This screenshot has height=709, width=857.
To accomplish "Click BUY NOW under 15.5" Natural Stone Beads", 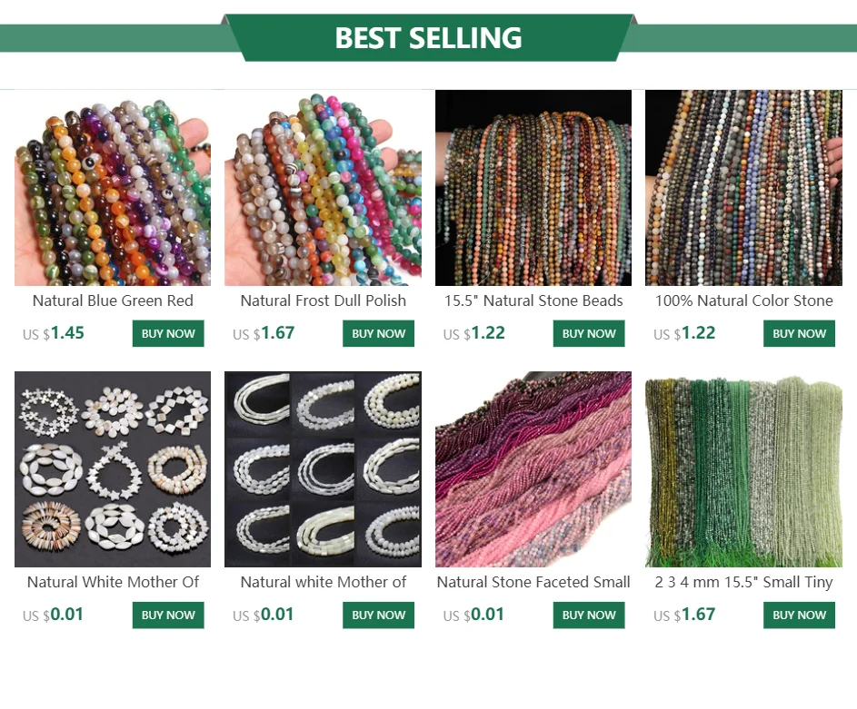I will click(589, 333).
